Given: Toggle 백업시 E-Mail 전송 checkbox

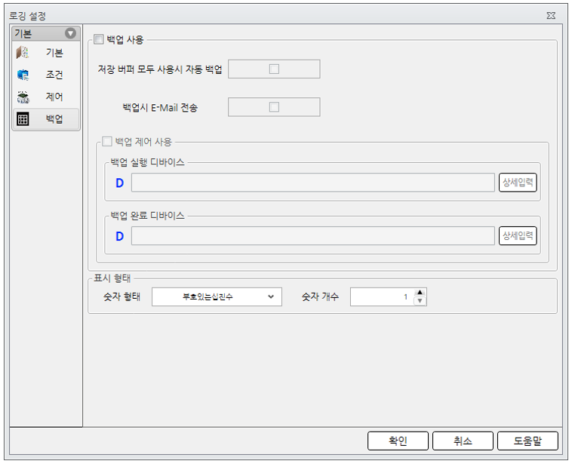Looking at the screenshot, I should [x=274, y=107].
